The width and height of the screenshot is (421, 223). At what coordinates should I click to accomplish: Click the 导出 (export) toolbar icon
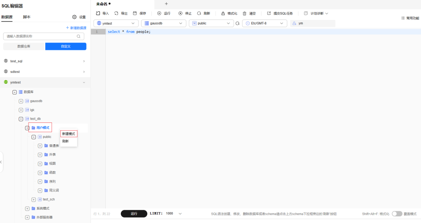click(116, 13)
